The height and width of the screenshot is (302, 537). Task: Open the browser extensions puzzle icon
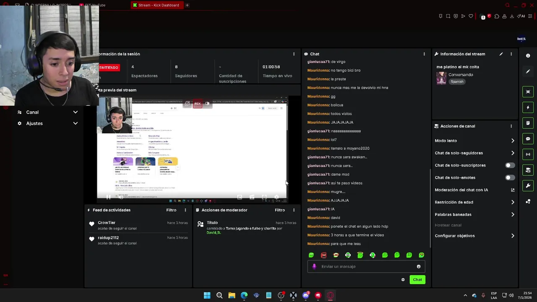click(497, 16)
